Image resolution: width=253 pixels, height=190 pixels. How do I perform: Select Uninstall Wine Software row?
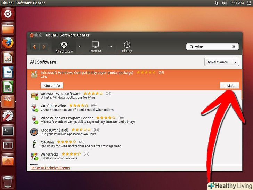coord(134,96)
